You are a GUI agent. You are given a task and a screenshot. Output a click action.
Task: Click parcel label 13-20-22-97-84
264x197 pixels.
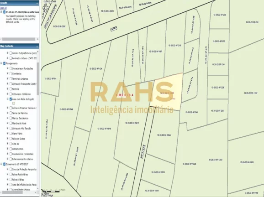pyautogui.click(x=50, y=79)
